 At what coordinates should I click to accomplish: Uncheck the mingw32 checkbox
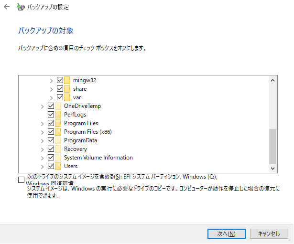pos(60,80)
